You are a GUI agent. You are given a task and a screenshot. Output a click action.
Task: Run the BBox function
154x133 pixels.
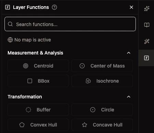[x=38, y=81]
